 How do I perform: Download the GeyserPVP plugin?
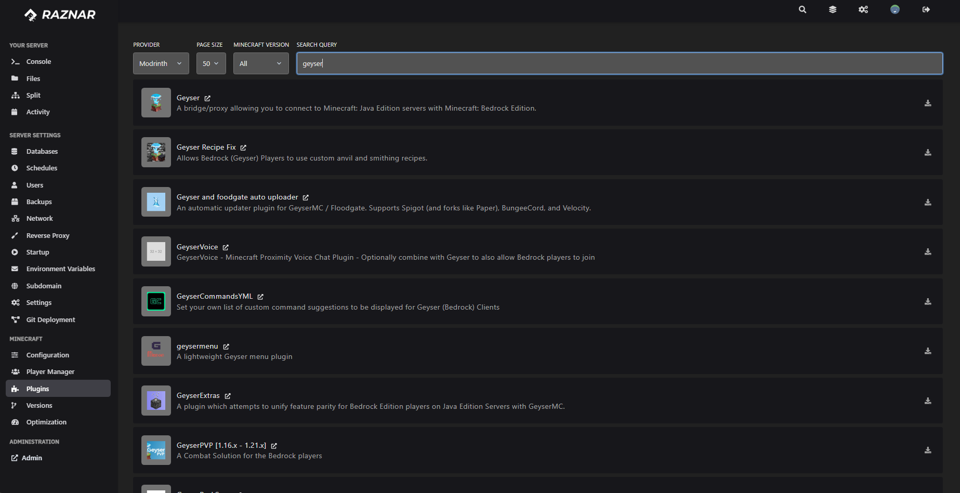(x=928, y=450)
